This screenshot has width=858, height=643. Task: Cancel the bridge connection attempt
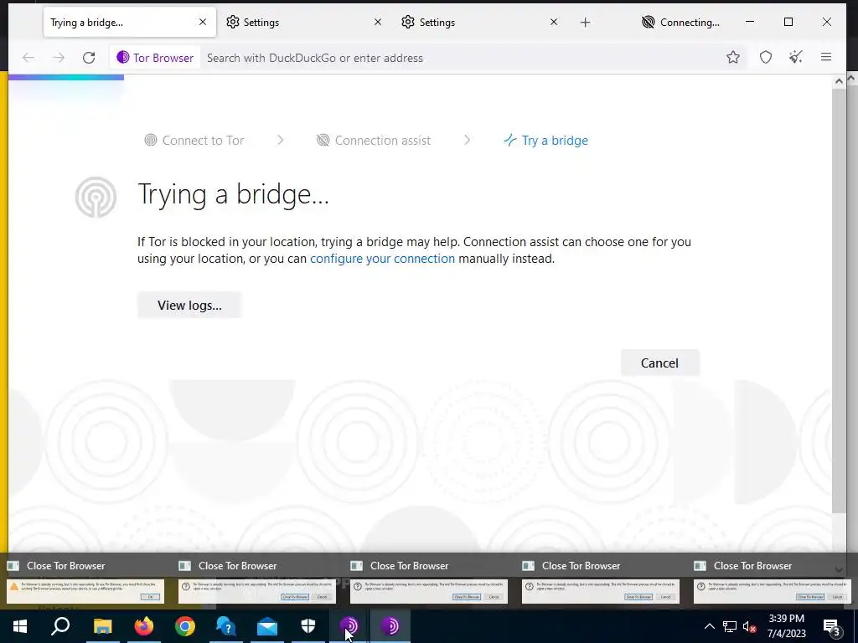click(x=659, y=363)
